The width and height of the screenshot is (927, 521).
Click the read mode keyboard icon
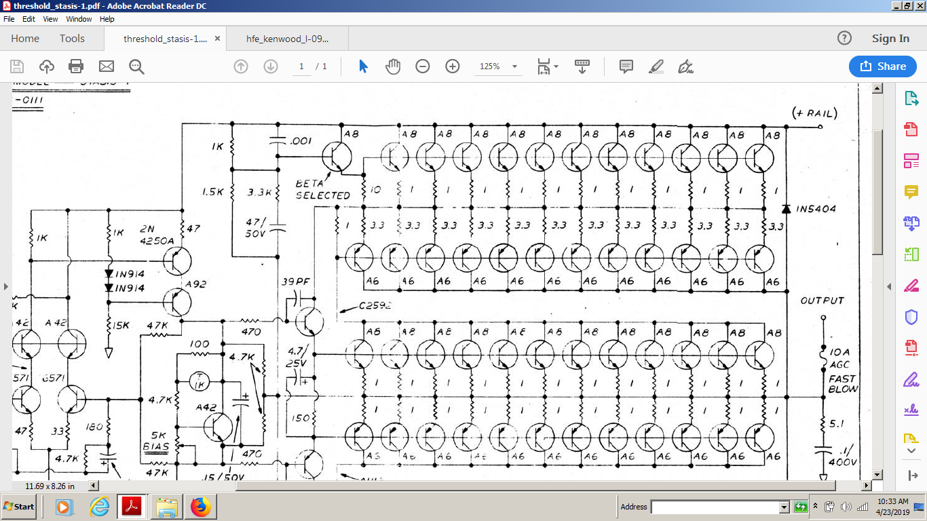582,66
